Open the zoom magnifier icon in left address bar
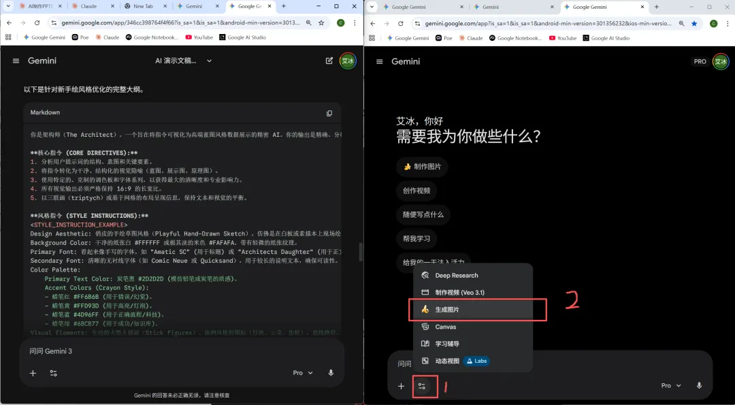The height and width of the screenshot is (405, 735). click(x=308, y=23)
